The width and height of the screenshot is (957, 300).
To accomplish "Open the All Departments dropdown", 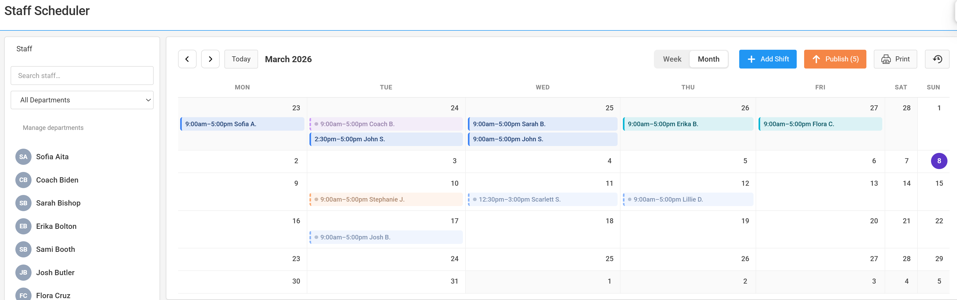I will pyautogui.click(x=82, y=100).
